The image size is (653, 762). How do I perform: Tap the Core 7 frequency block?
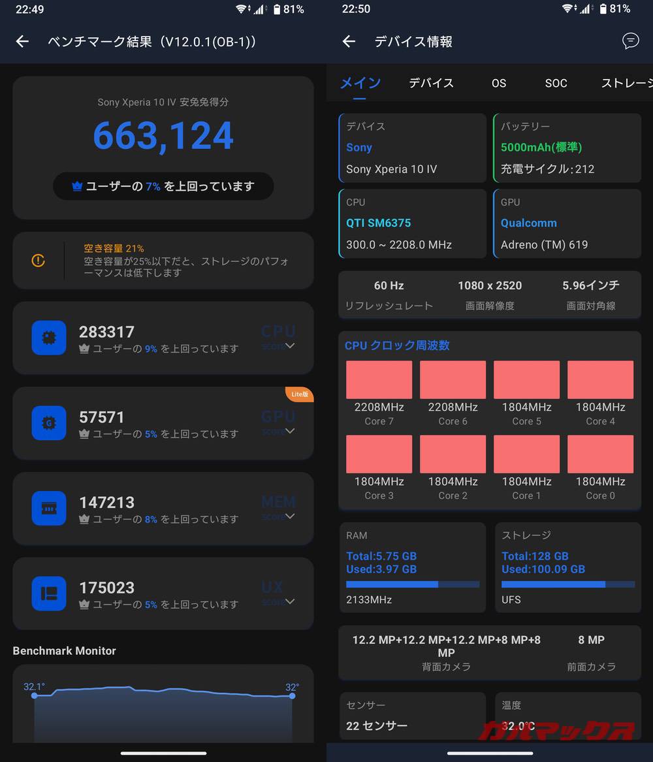point(379,379)
